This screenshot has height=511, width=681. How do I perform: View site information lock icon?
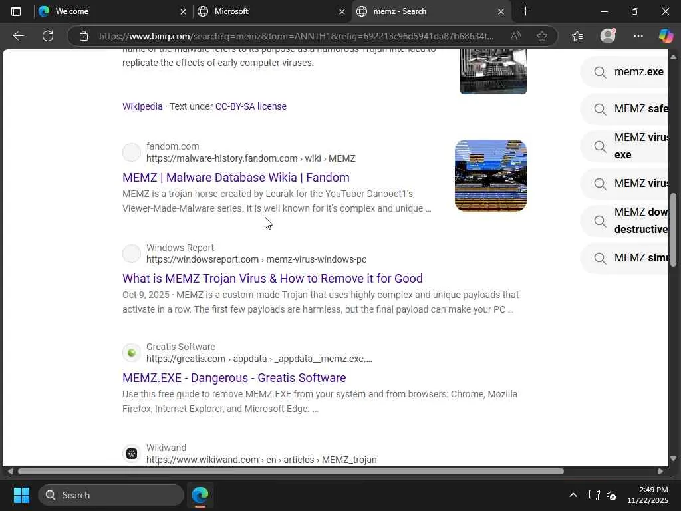[84, 36]
